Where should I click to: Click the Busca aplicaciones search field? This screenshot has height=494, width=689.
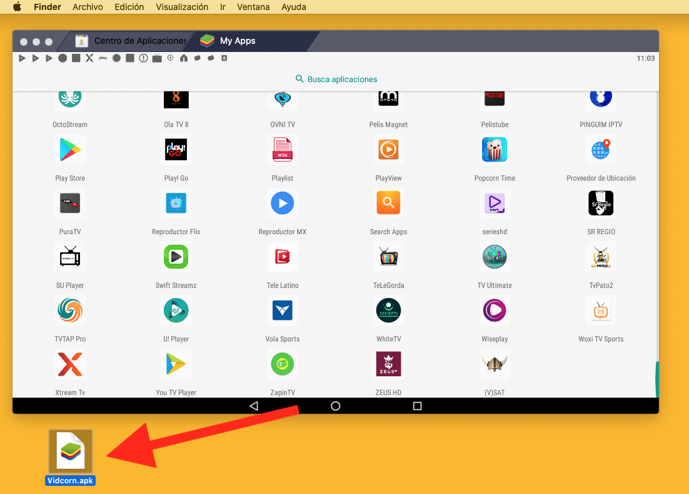tap(336, 79)
